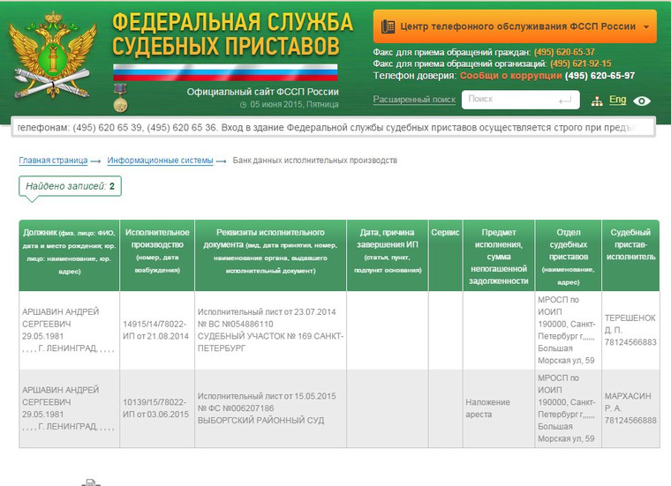Switch to English via Eng link
Image resolution: width=671 pixels, height=486 pixels.
pyautogui.click(x=617, y=100)
